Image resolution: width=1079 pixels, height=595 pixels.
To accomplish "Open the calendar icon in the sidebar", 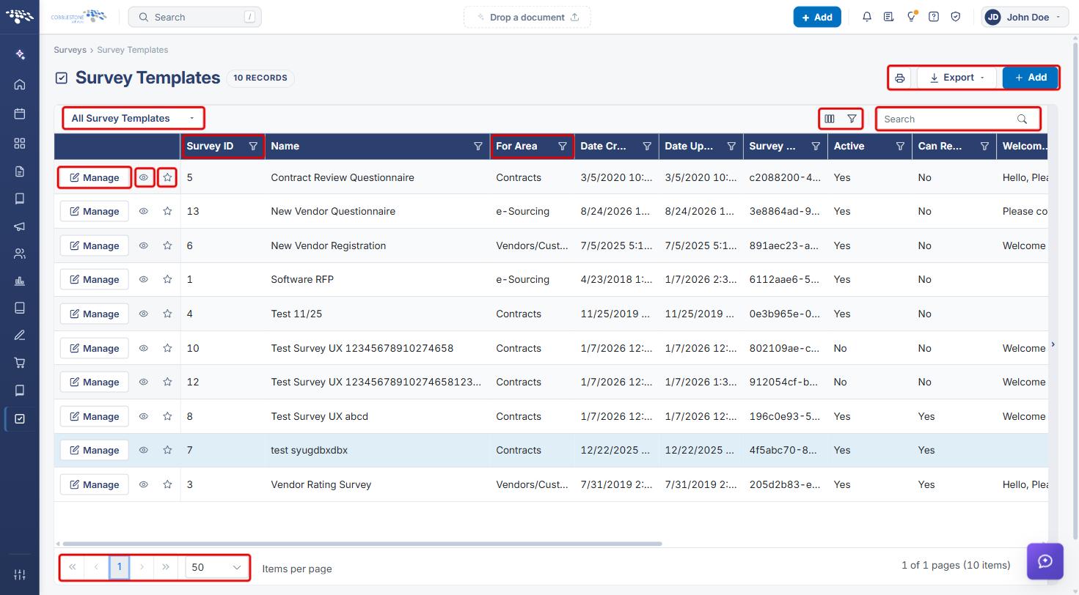I will click(x=20, y=114).
